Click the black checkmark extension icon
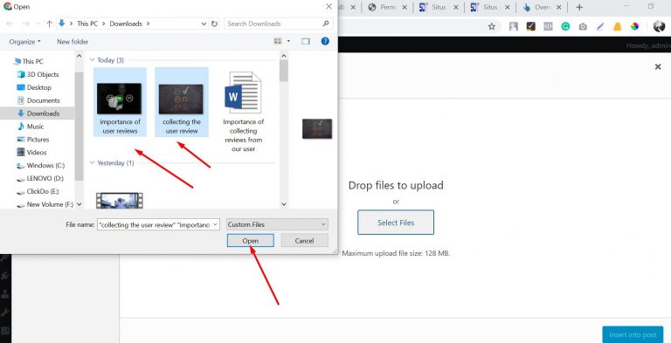Screen dimensions: 671x343 [531, 26]
